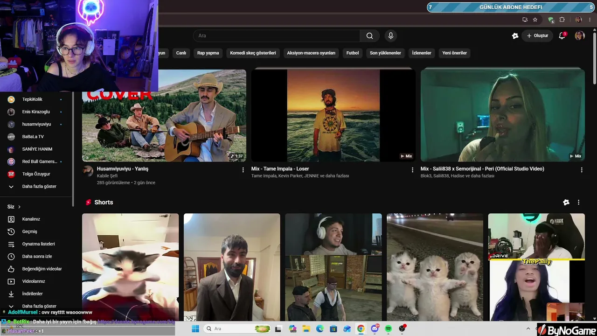Select the Aksiyon-macera oyunları chip

pyautogui.click(x=311, y=53)
